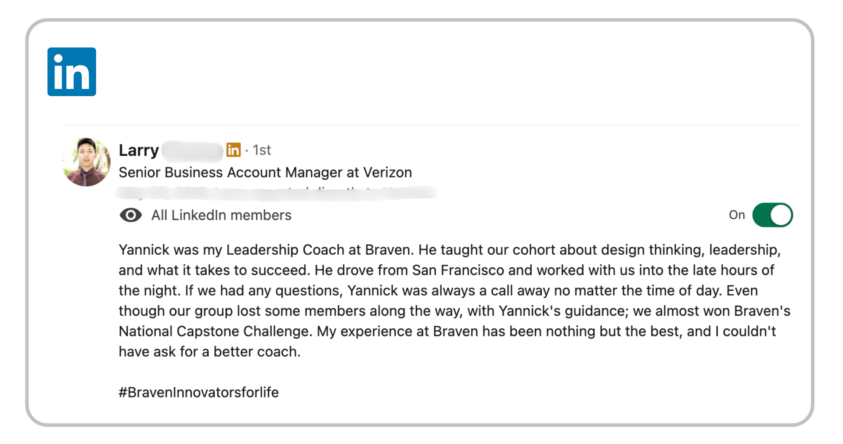Open the "All LinkedIn members" visibility setting

(x=221, y=215)
